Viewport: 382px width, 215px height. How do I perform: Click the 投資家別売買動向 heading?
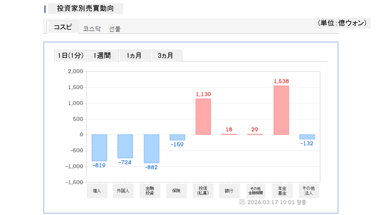point(85,9)
